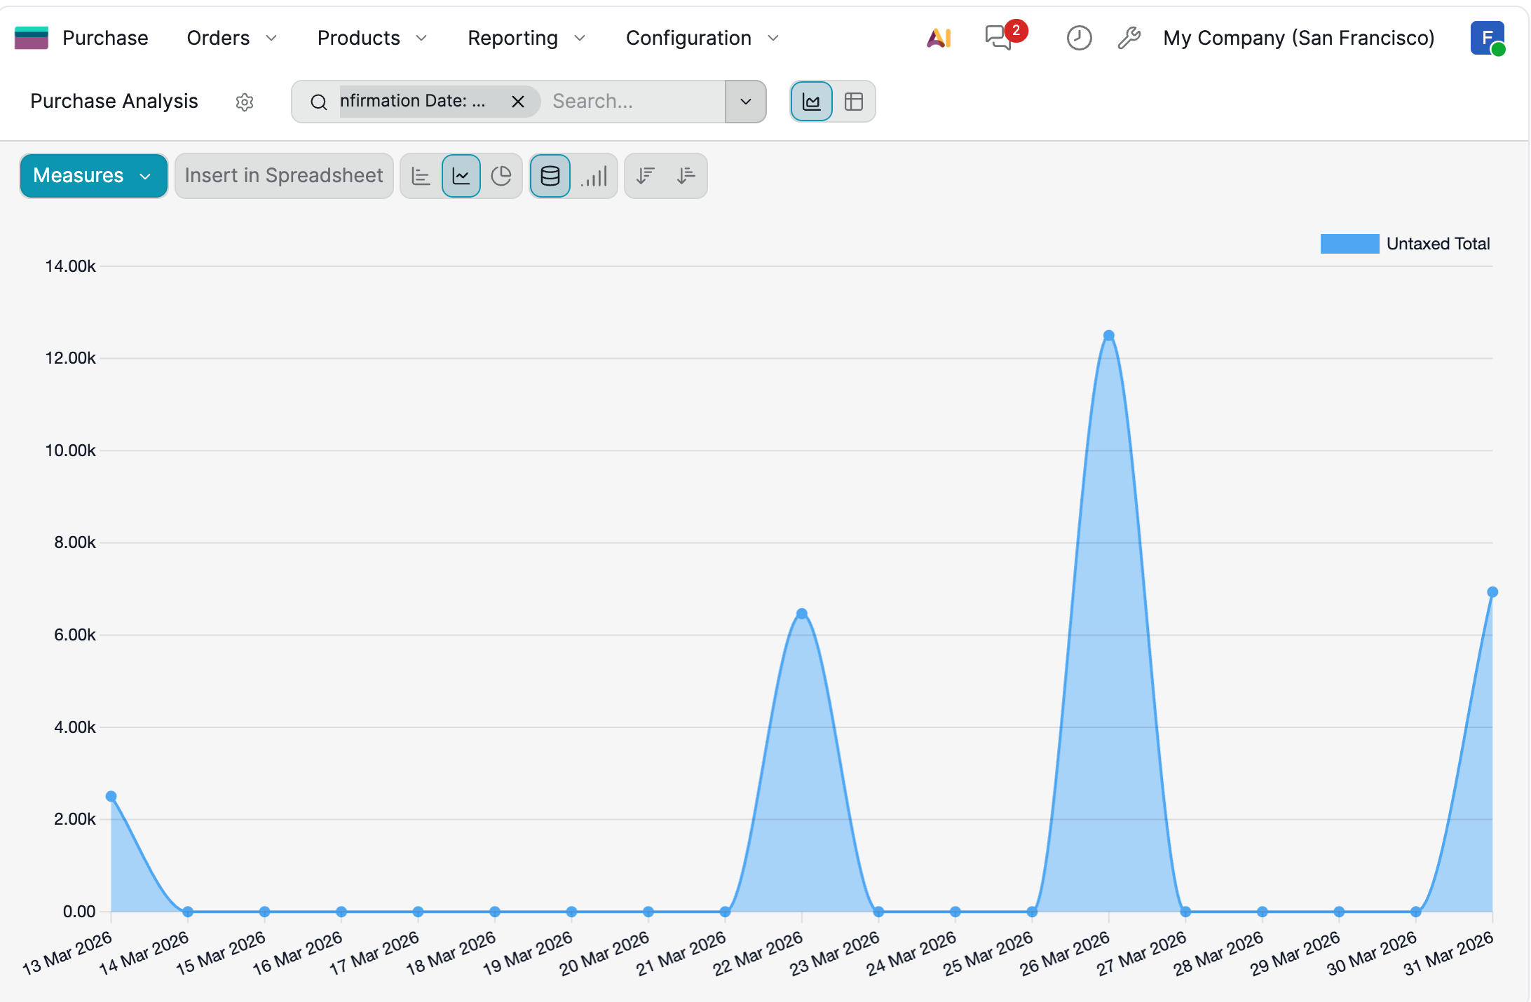
Task: Switch to bar chart view
Action: (x=421, y=176)
